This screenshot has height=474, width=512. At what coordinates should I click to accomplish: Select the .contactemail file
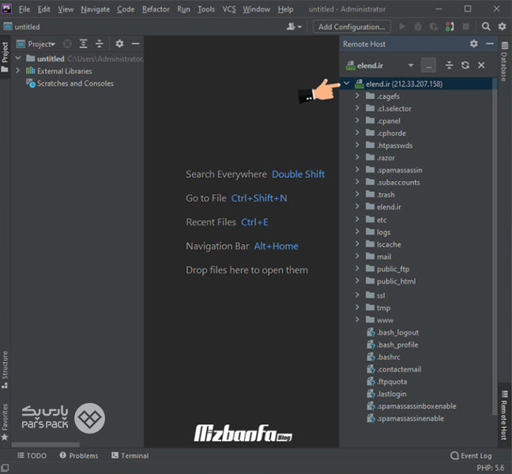tap(394, 369)
